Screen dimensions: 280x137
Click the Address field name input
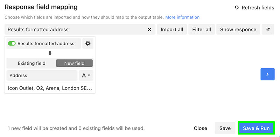click(42, 75)
